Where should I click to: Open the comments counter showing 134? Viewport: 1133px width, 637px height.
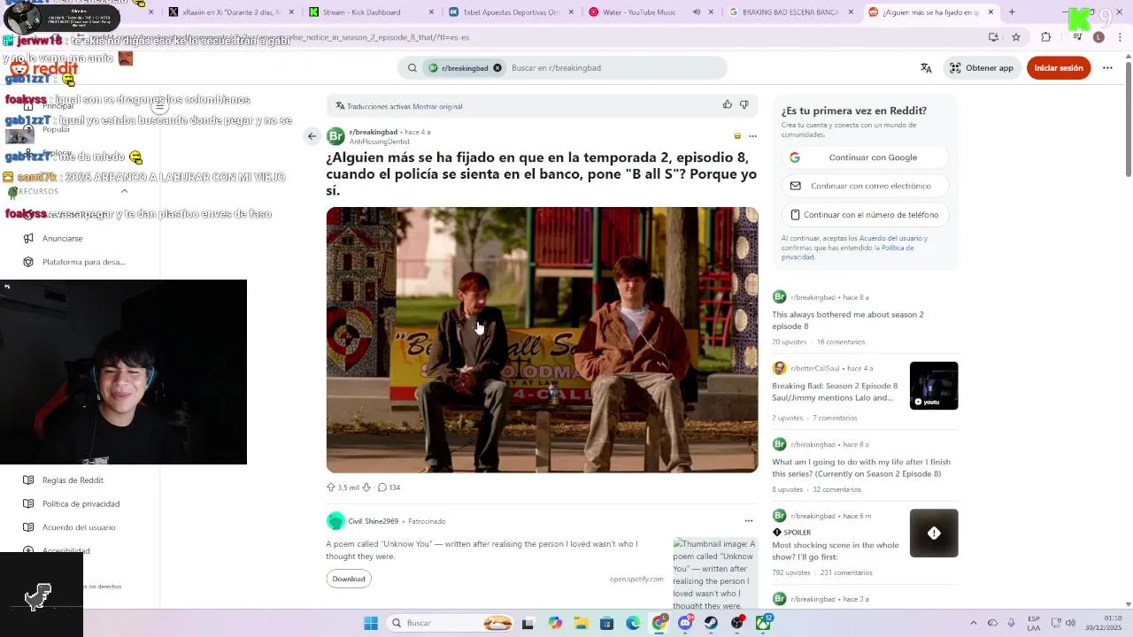pyautogui.click(x=389, y=487)
